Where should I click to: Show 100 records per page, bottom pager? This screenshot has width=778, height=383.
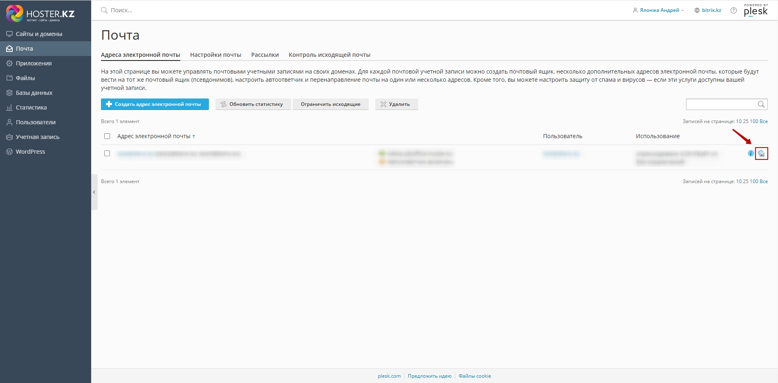754,181
